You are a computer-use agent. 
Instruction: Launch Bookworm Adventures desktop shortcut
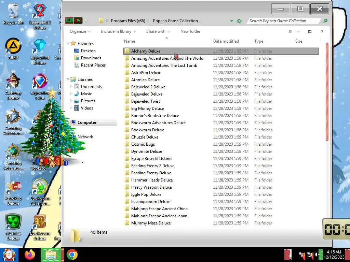40,192
